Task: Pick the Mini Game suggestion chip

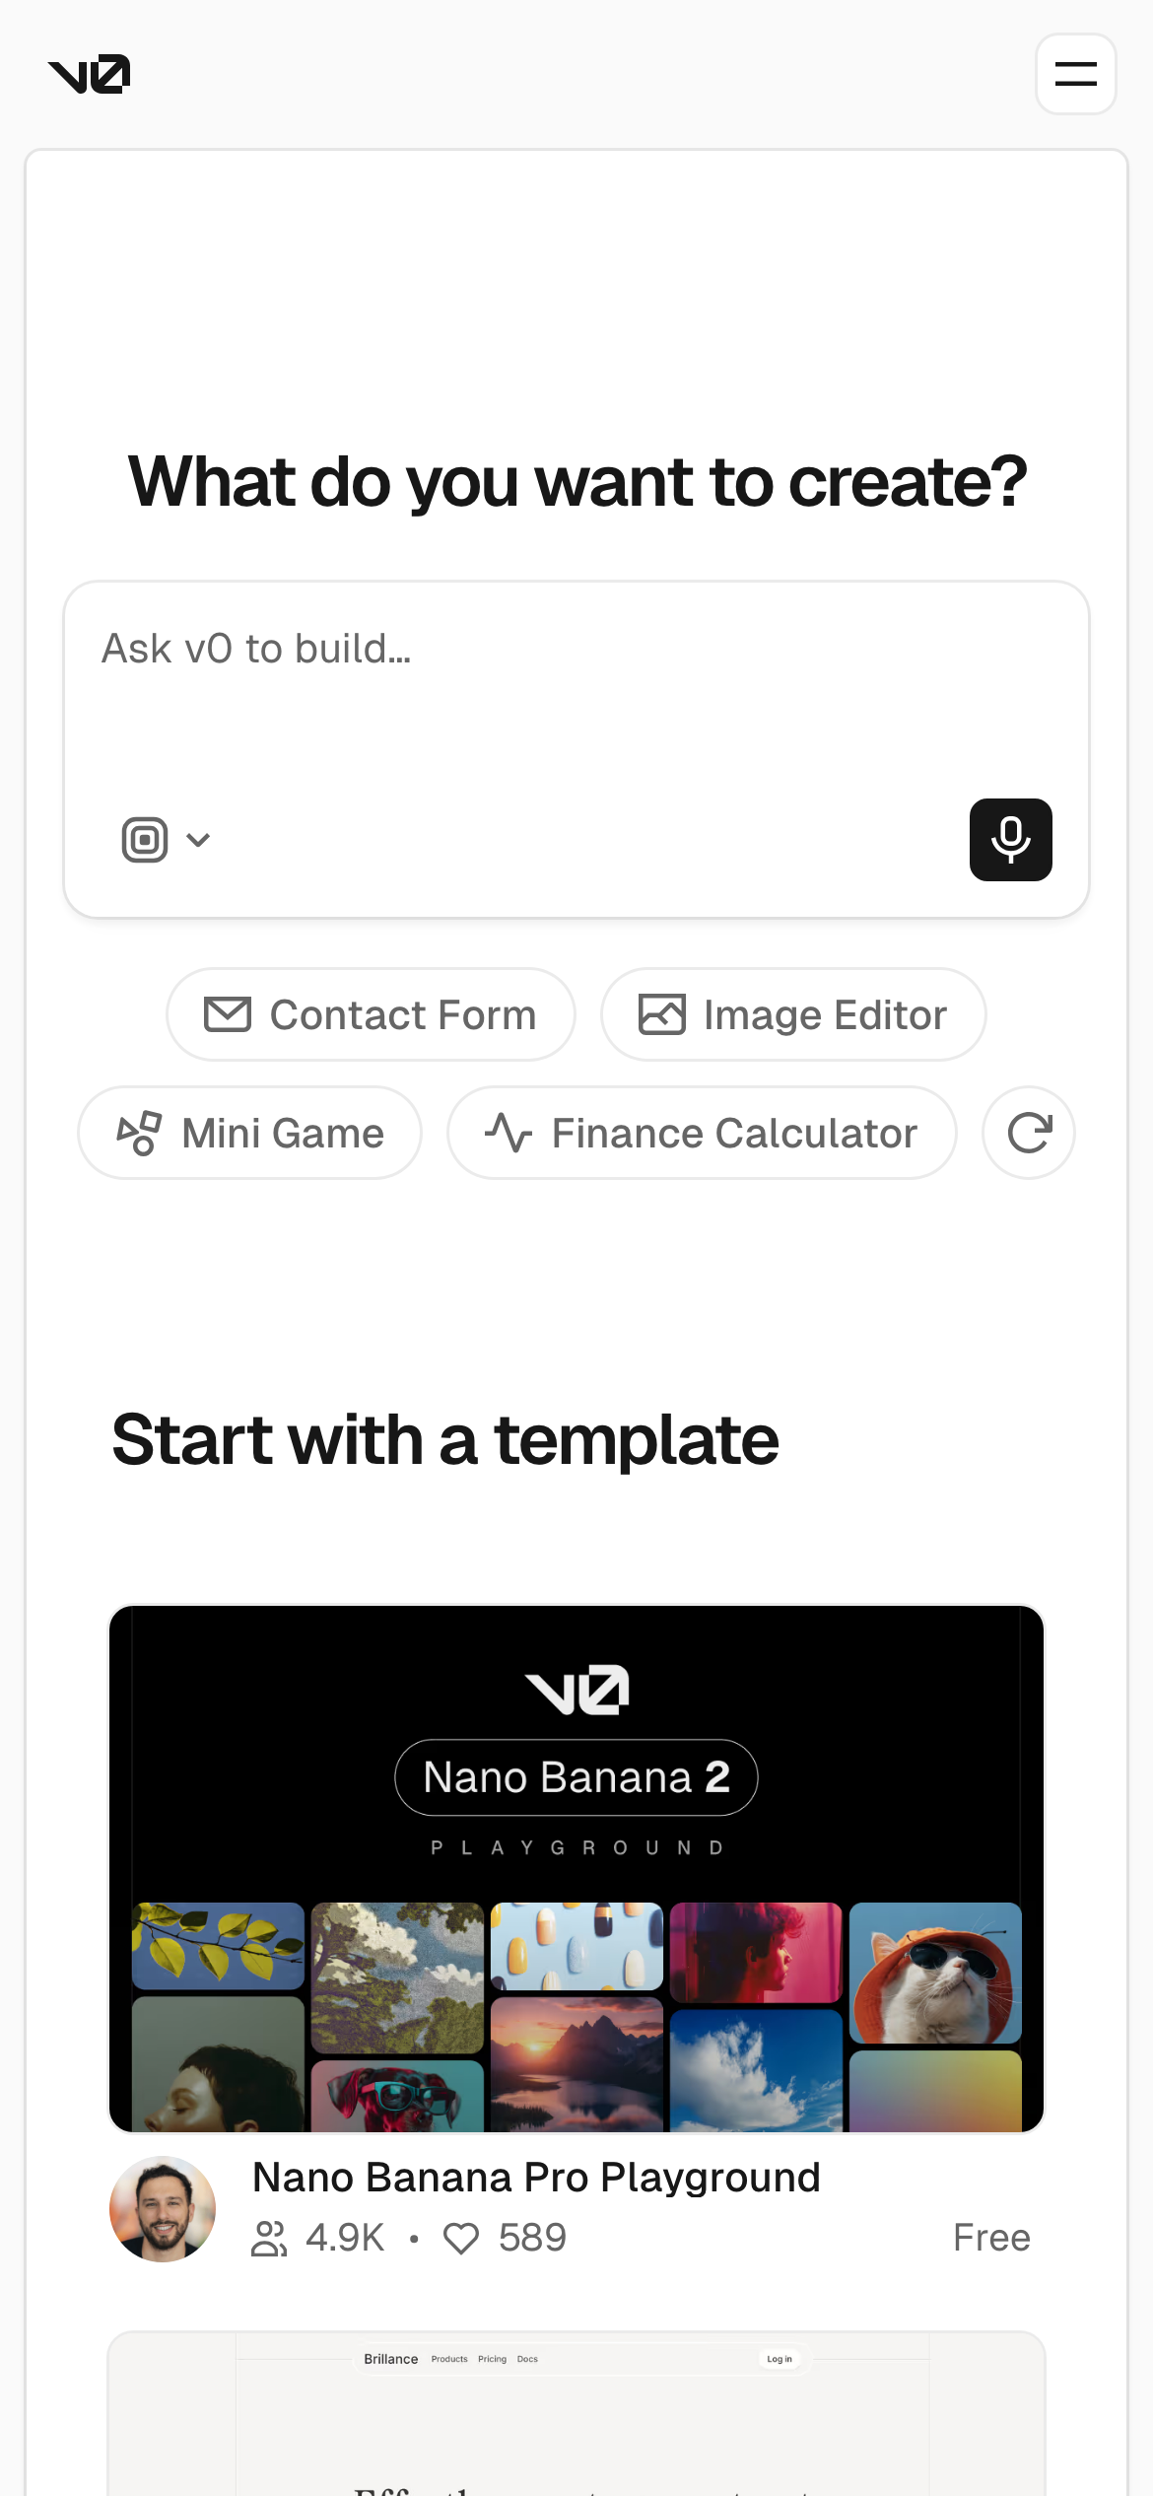Action: click(249, 1133)
